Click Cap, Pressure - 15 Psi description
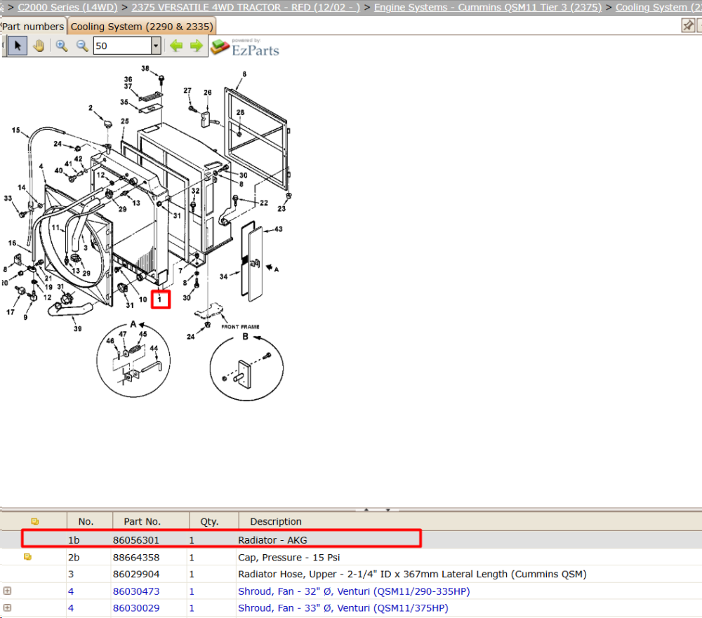The width and height of the screenshot is (702, 618). tap(289, 558)
